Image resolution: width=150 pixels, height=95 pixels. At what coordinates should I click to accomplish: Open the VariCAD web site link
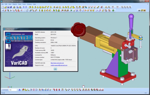57,63
